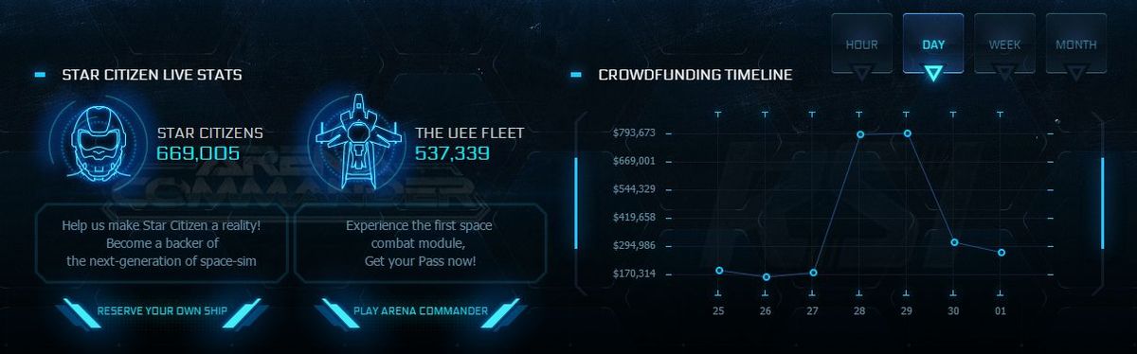Select the data point for day 28
The width and height of the screenshot is (1137, 354).
(860, 134)
